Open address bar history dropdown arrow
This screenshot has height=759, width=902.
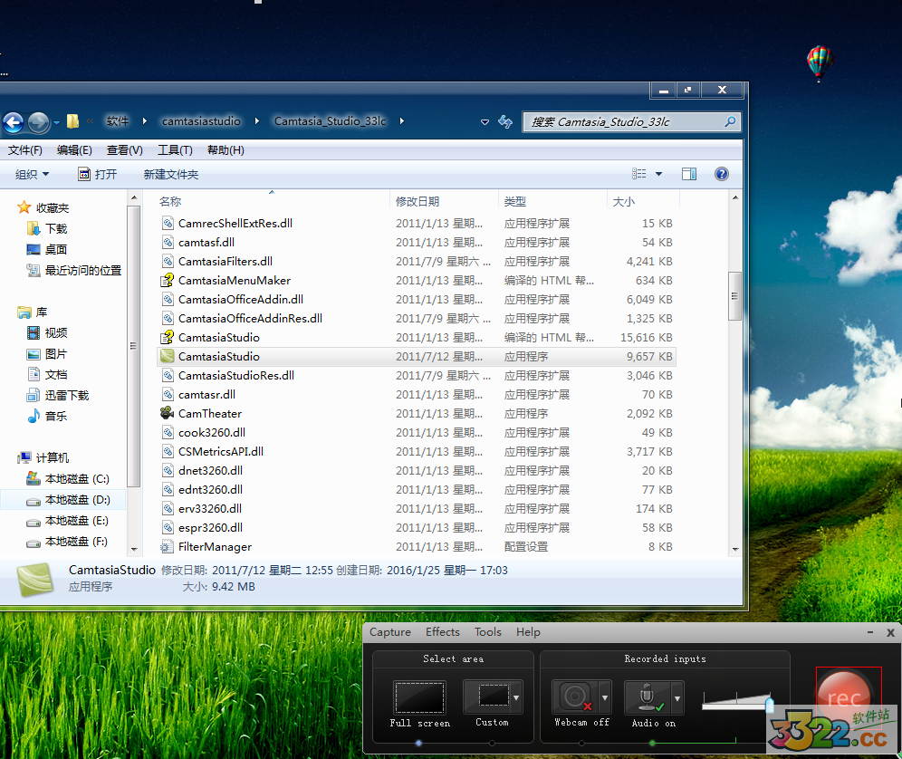485,122
